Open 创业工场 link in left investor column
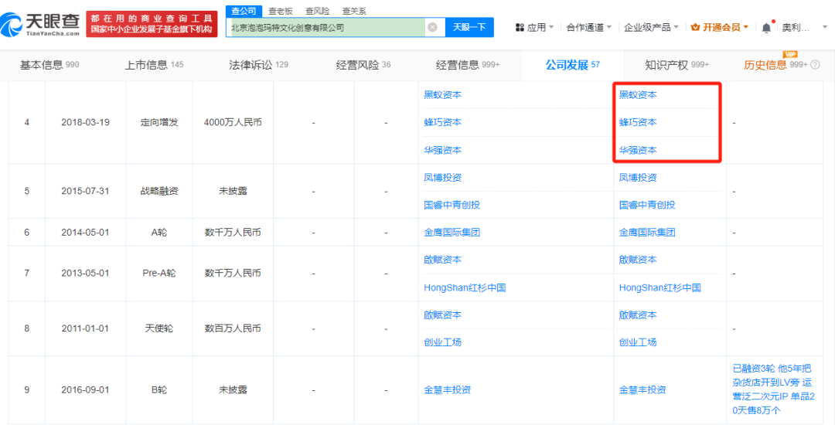This screenshot has height=425, width=835. pyautogui.click(x=442, y=342)
